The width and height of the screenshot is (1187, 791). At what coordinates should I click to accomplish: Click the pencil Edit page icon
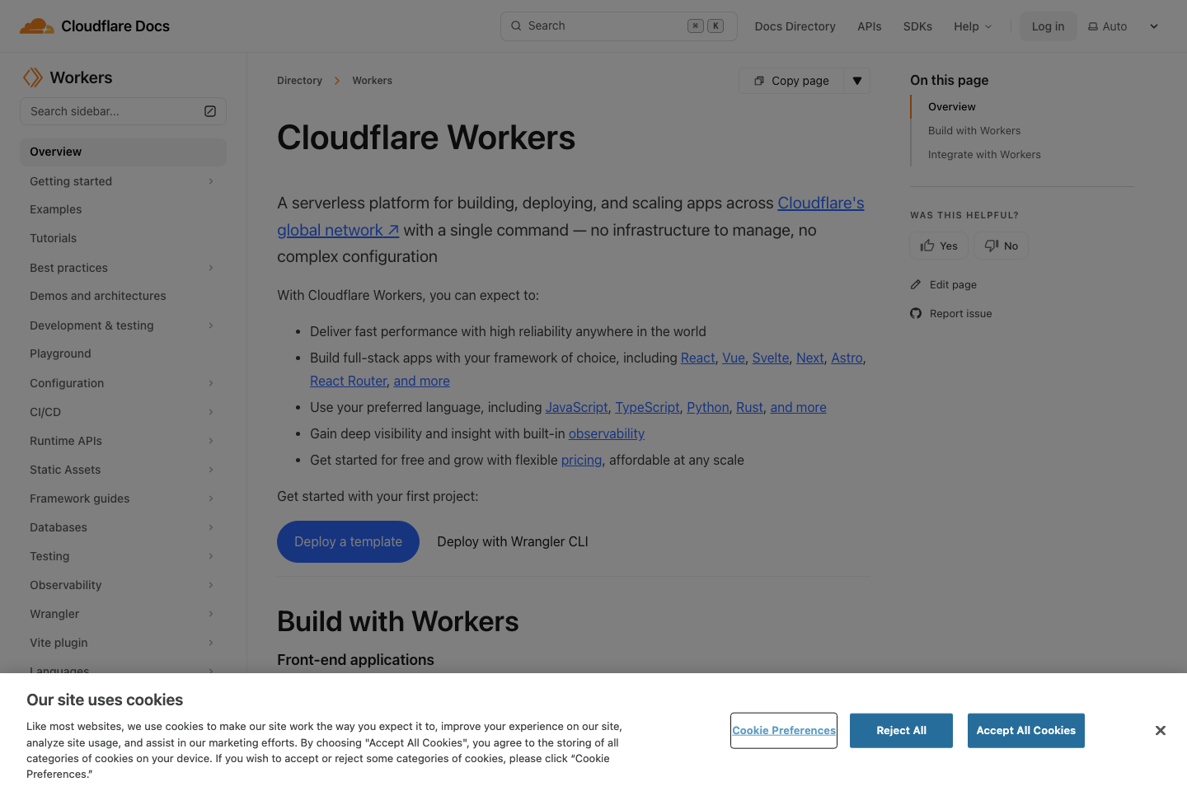(x=916, y=284)
